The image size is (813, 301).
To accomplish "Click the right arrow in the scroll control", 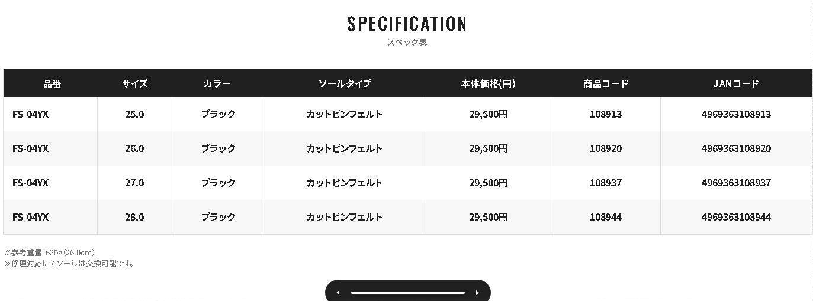I will [x=477, y=293].
